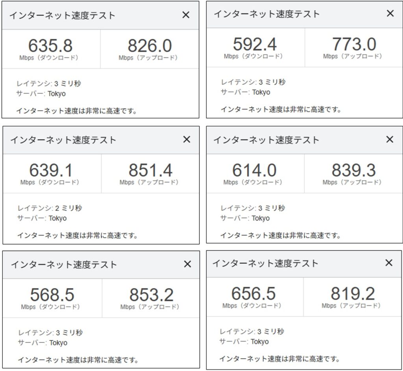This screenshot has width=403, height=371.
Task: Click the 826.0 Mbps upload result
Action: click(x=150, y=46)
